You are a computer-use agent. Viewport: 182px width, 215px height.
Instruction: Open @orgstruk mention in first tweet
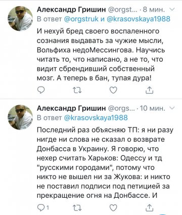pos(81,19)
